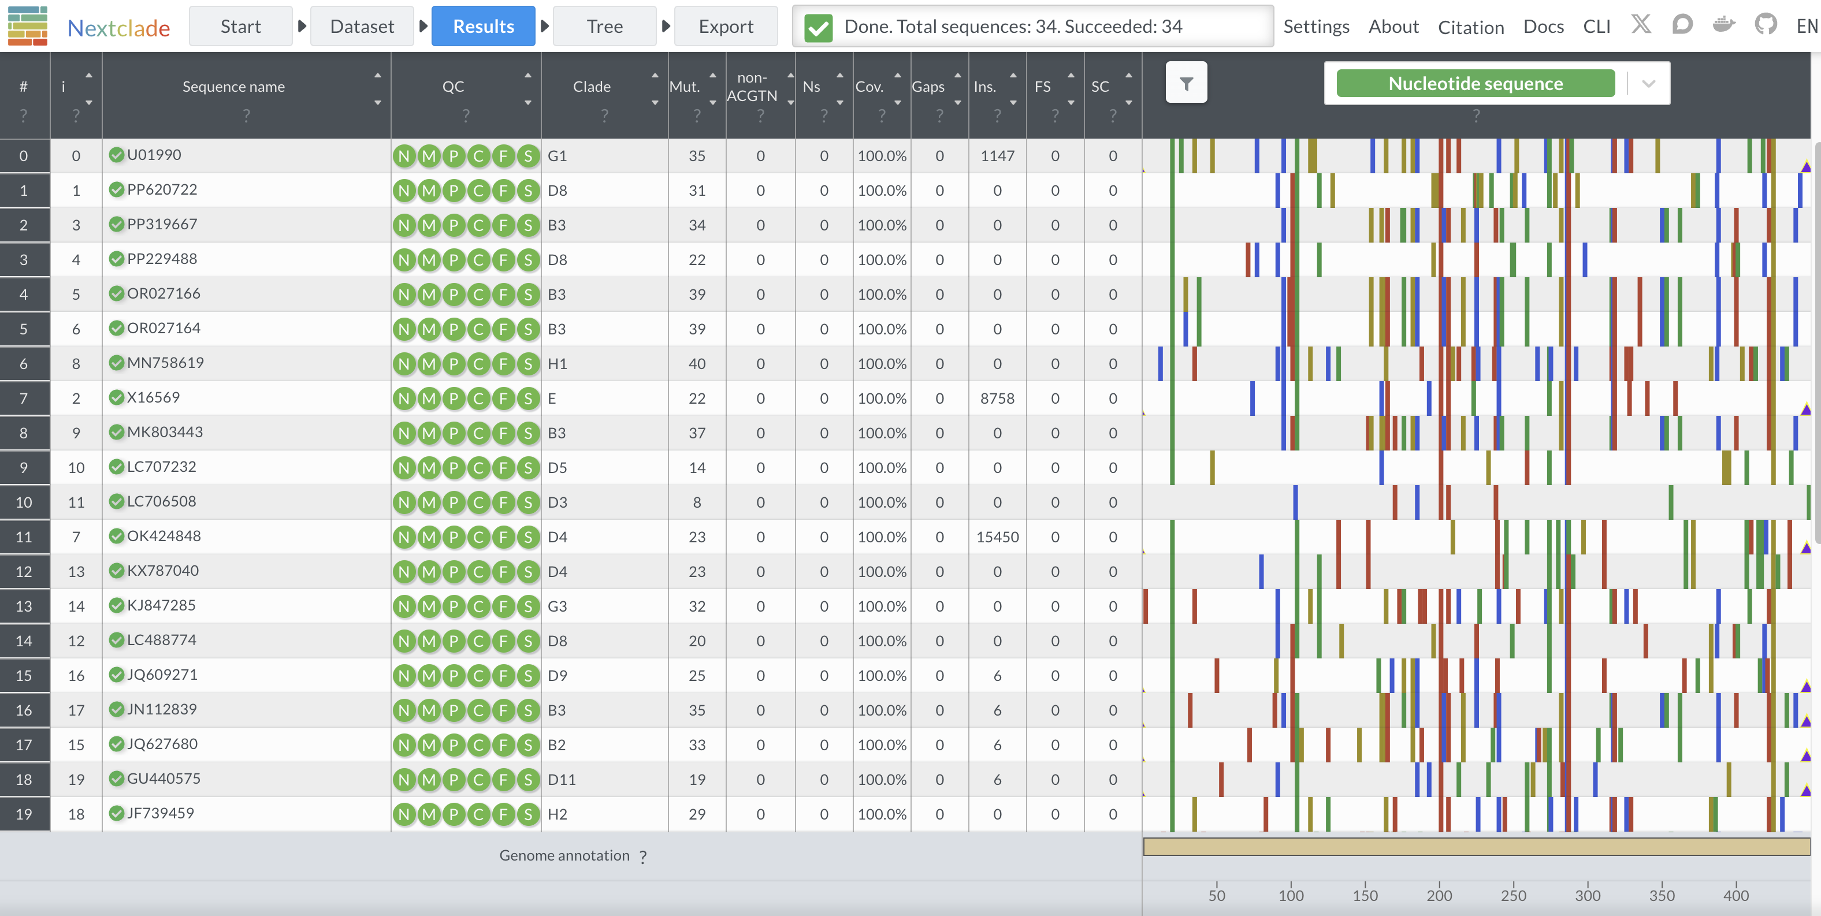
Task: Open the discussion chat bubble icon
Action: (x=1682, y=25)
